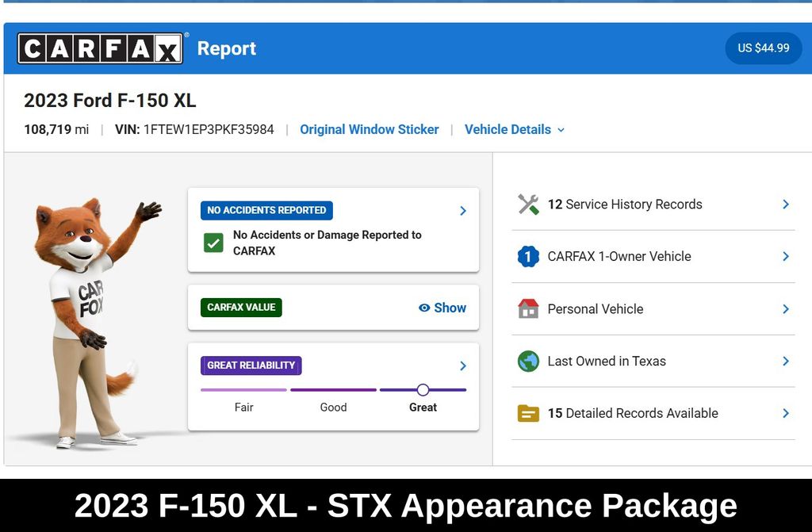Open 15 Detailed Records arrow
This screenshot has width=812, height=532.
coord(786,413)
